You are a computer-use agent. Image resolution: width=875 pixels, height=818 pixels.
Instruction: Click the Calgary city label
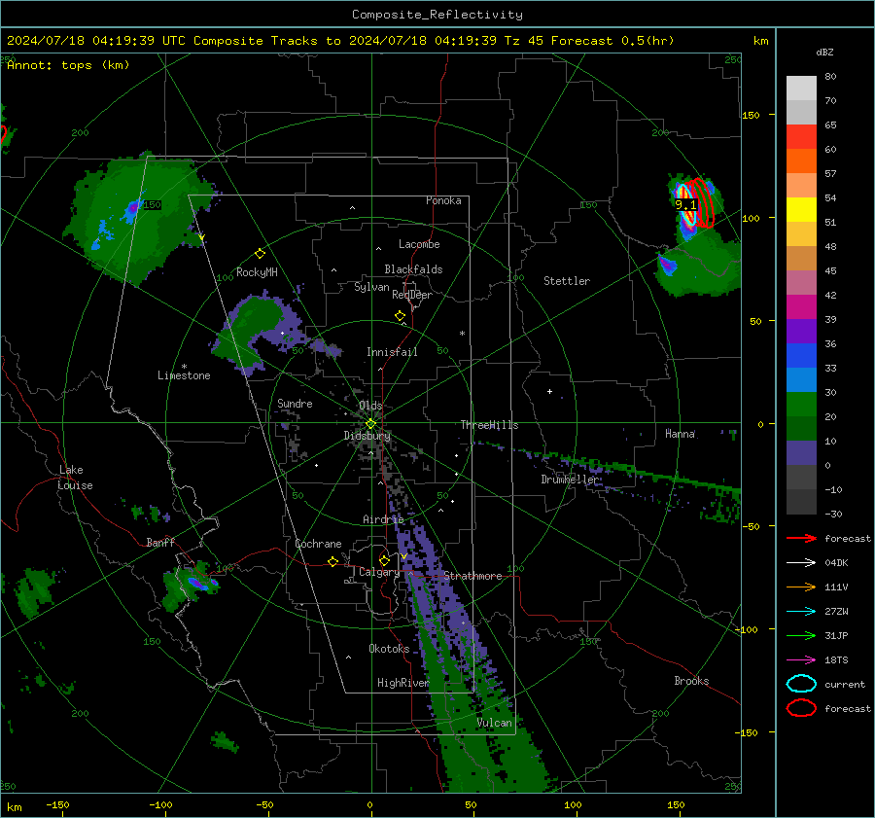(x=379, y=572)
